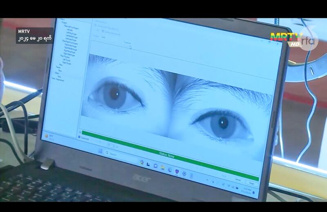Open the Settings gear icon in taskbar
Image resolution: width=327 pixels, height=212 pixels.
[184, 173]
